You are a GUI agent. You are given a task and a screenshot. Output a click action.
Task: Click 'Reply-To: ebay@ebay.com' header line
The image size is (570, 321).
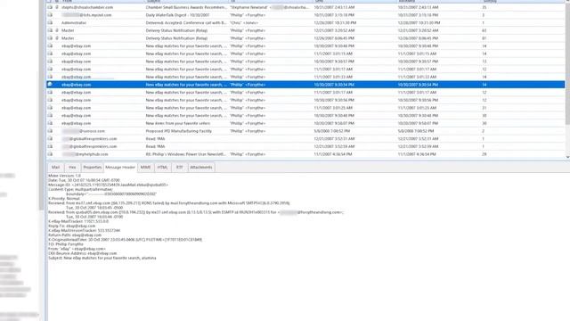coord(71,226)
